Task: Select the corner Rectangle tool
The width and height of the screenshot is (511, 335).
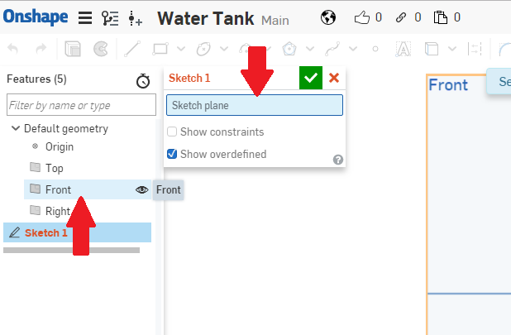Action: (x=160, y=49)
